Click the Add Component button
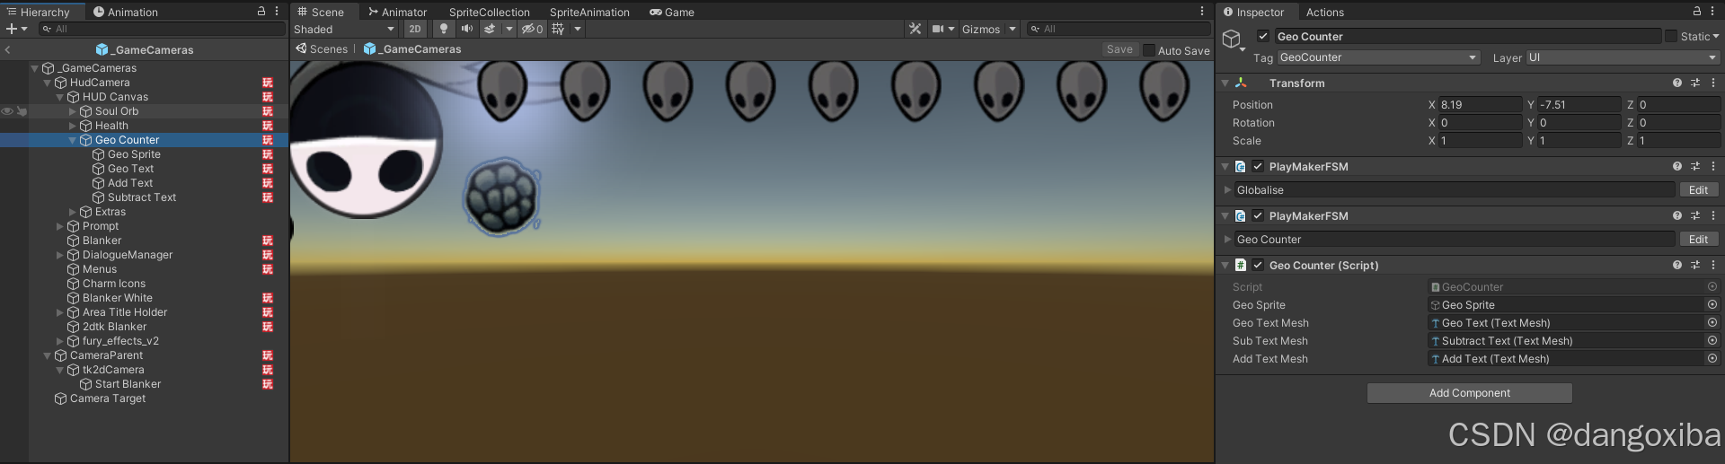This screenshot has width=1725, height=464. pos(1470,393)
